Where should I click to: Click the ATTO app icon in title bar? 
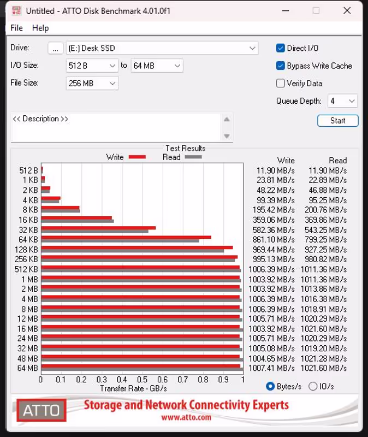[x=16, y=10]
